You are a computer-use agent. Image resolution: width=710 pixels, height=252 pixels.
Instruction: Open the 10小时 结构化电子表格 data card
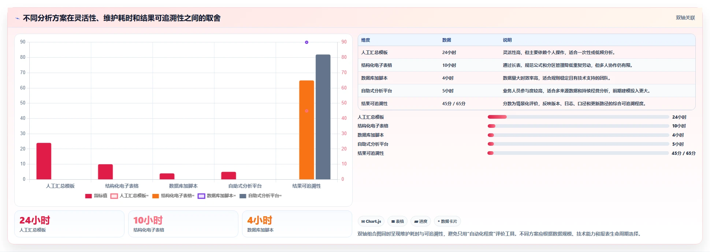click(x=183, y=224)
